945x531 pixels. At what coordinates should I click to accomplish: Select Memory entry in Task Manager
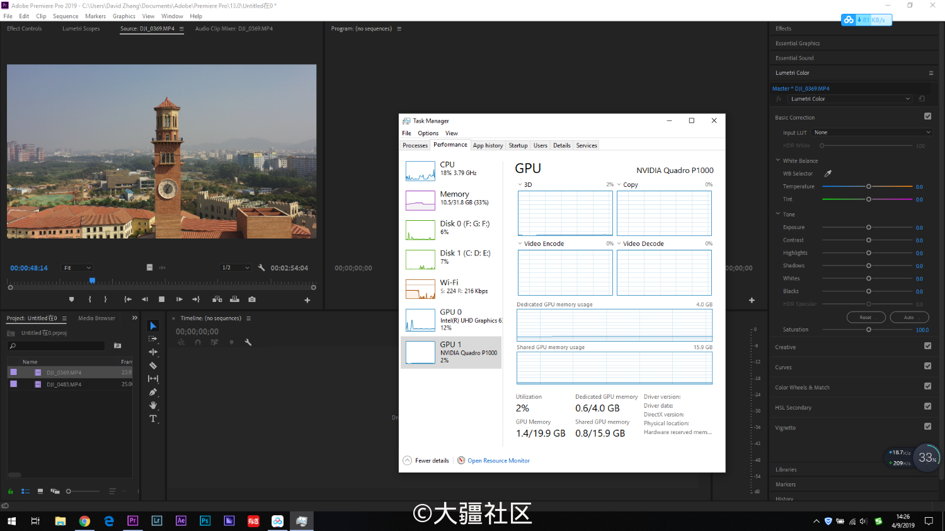point(451,199)
